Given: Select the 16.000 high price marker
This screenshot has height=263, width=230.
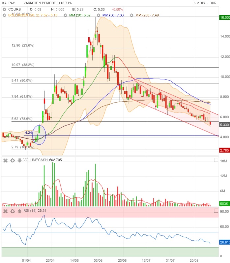Looking at the screenshot, I should (224, 17).
